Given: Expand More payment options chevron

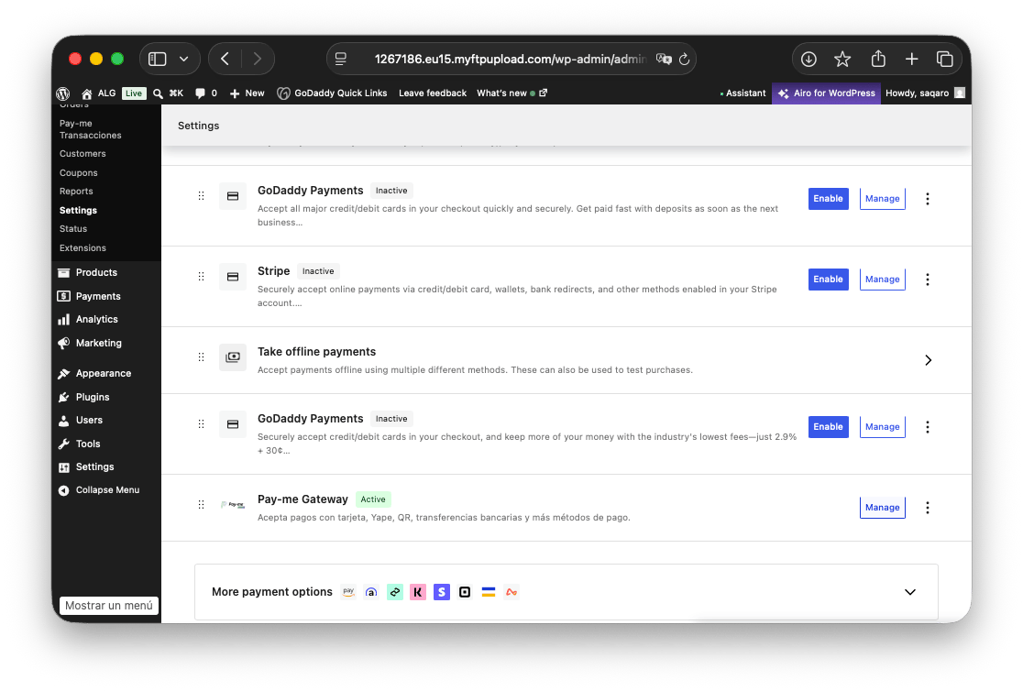Looking at the screenshot, I should 910,592.
